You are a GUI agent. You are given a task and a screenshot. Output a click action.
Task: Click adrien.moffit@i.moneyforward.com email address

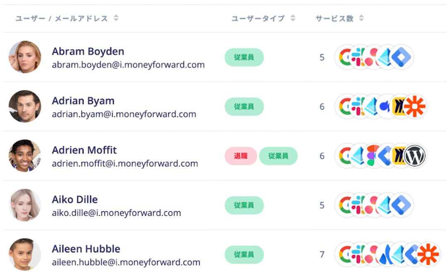pos(125,164)
